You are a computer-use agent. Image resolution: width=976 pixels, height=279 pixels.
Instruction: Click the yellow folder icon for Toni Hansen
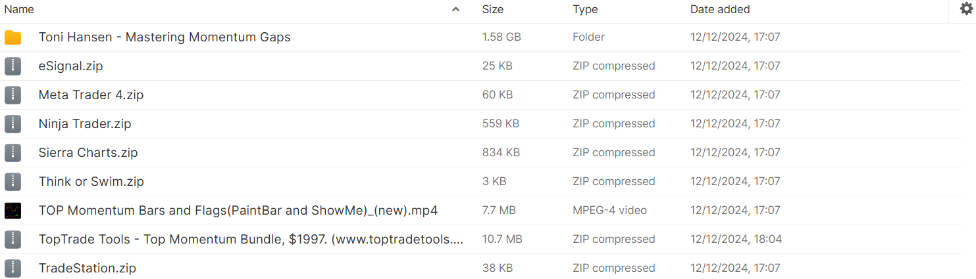click(13, 37)
